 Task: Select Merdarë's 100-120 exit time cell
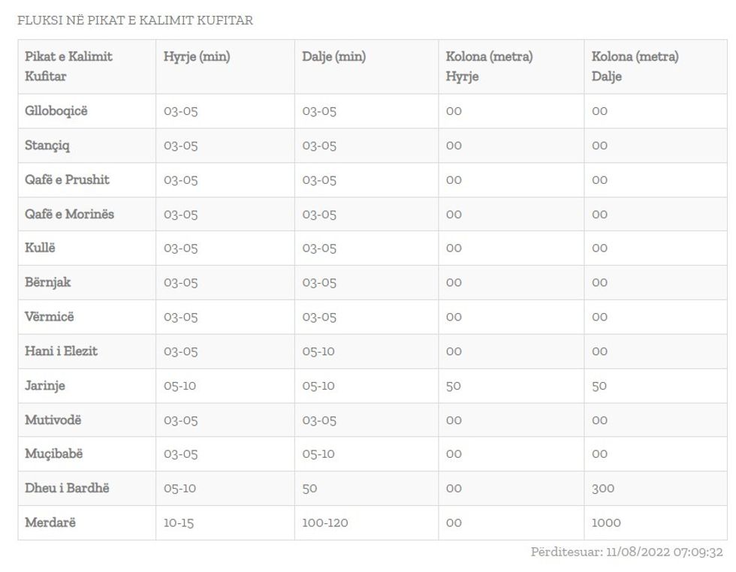[x=325, y=523]
